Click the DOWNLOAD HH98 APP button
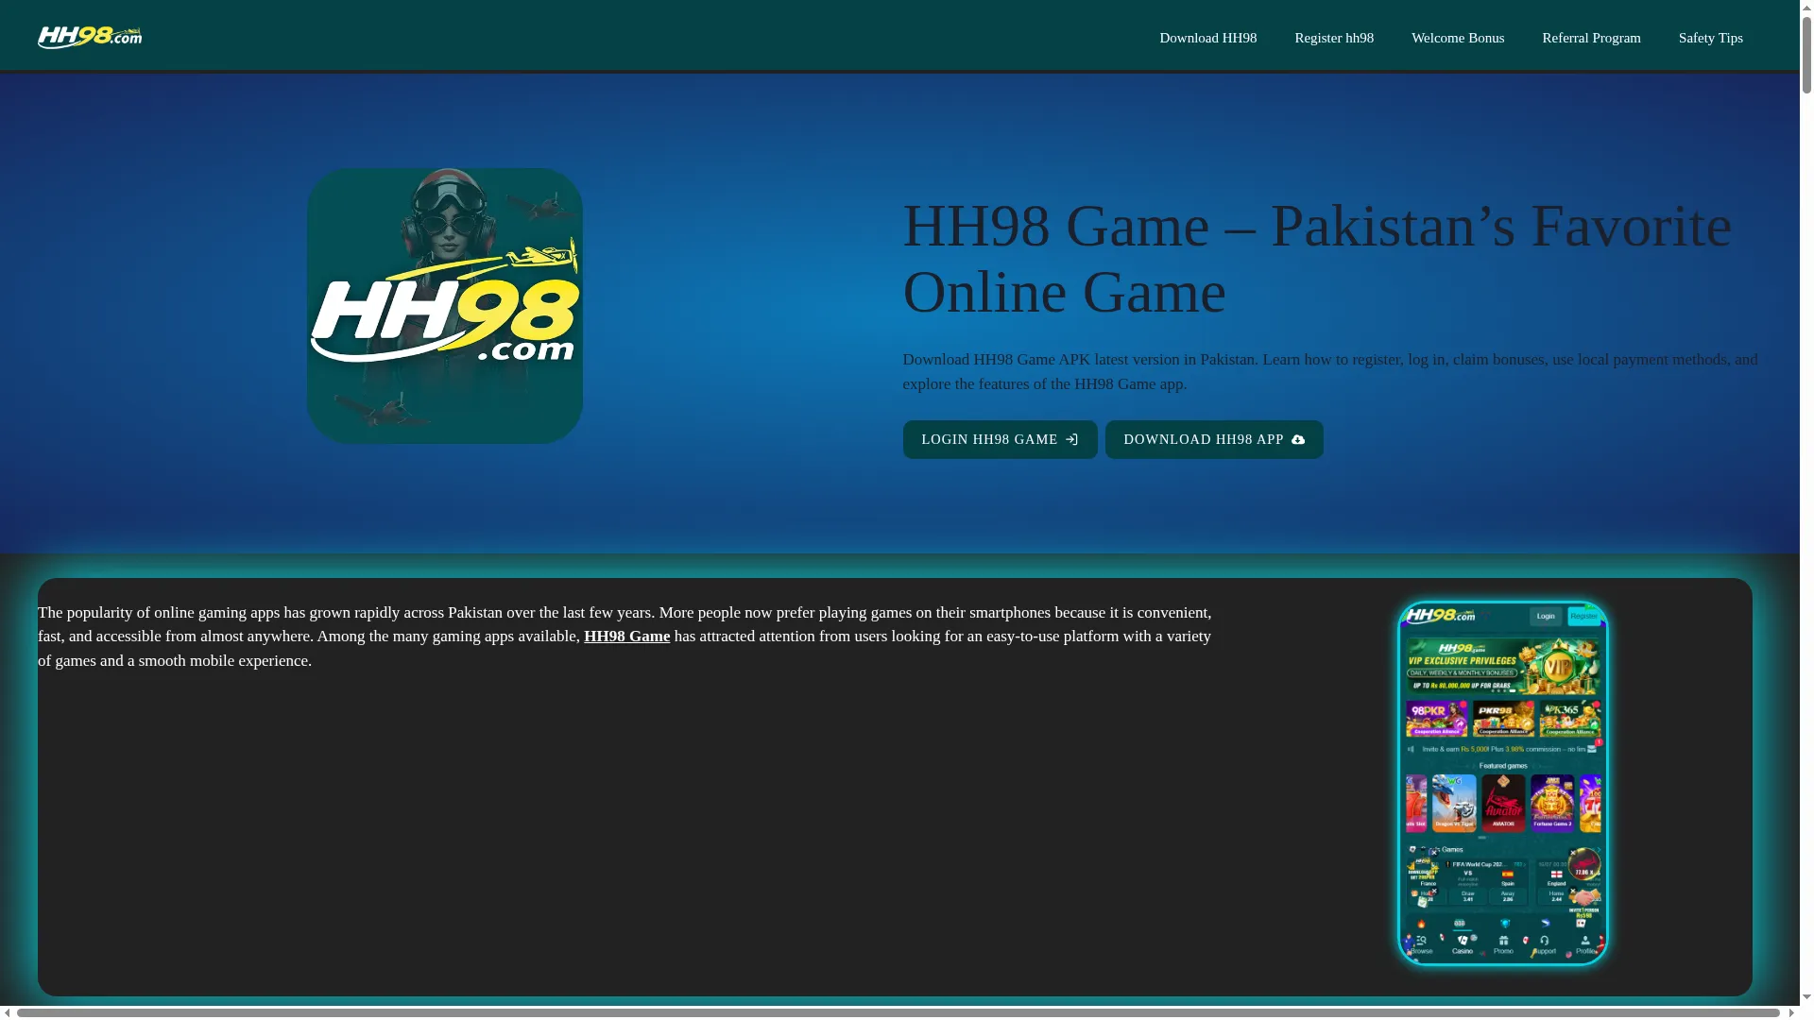The width and height of the screenshot is (1814, 1020). pos(1213,439)
